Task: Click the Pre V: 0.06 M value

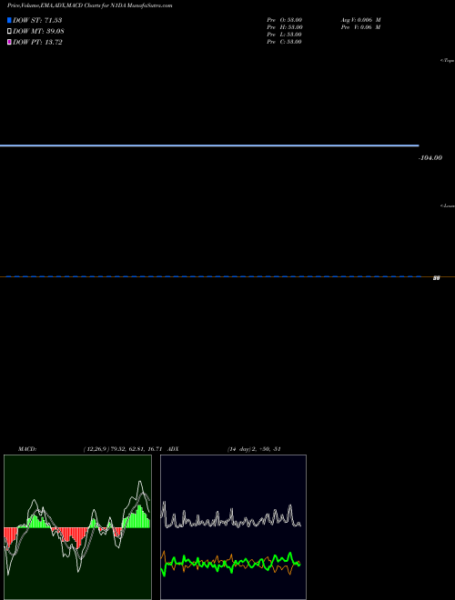Action: (360, 27)
